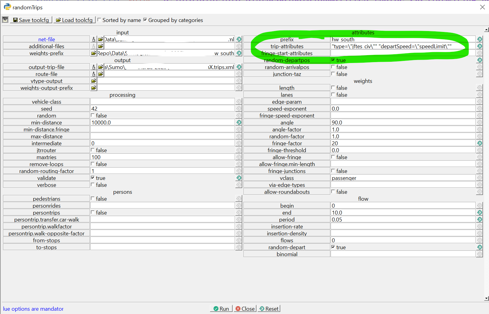
Task: Click the scrollbar down arrow
Action: (x=486, y=298)
